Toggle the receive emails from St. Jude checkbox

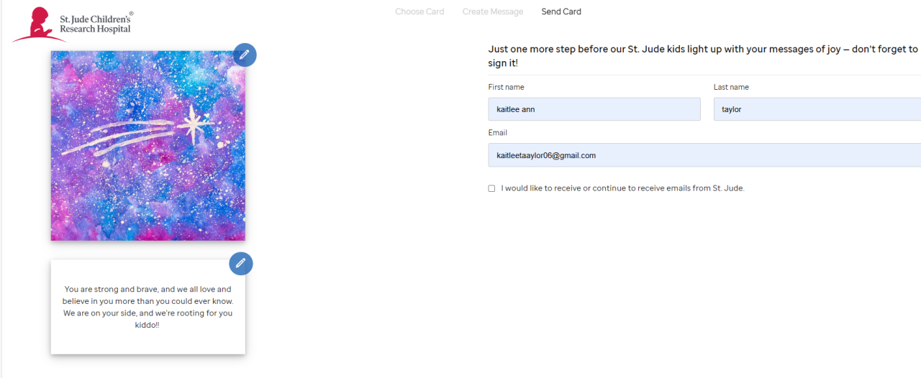(492, 188)
